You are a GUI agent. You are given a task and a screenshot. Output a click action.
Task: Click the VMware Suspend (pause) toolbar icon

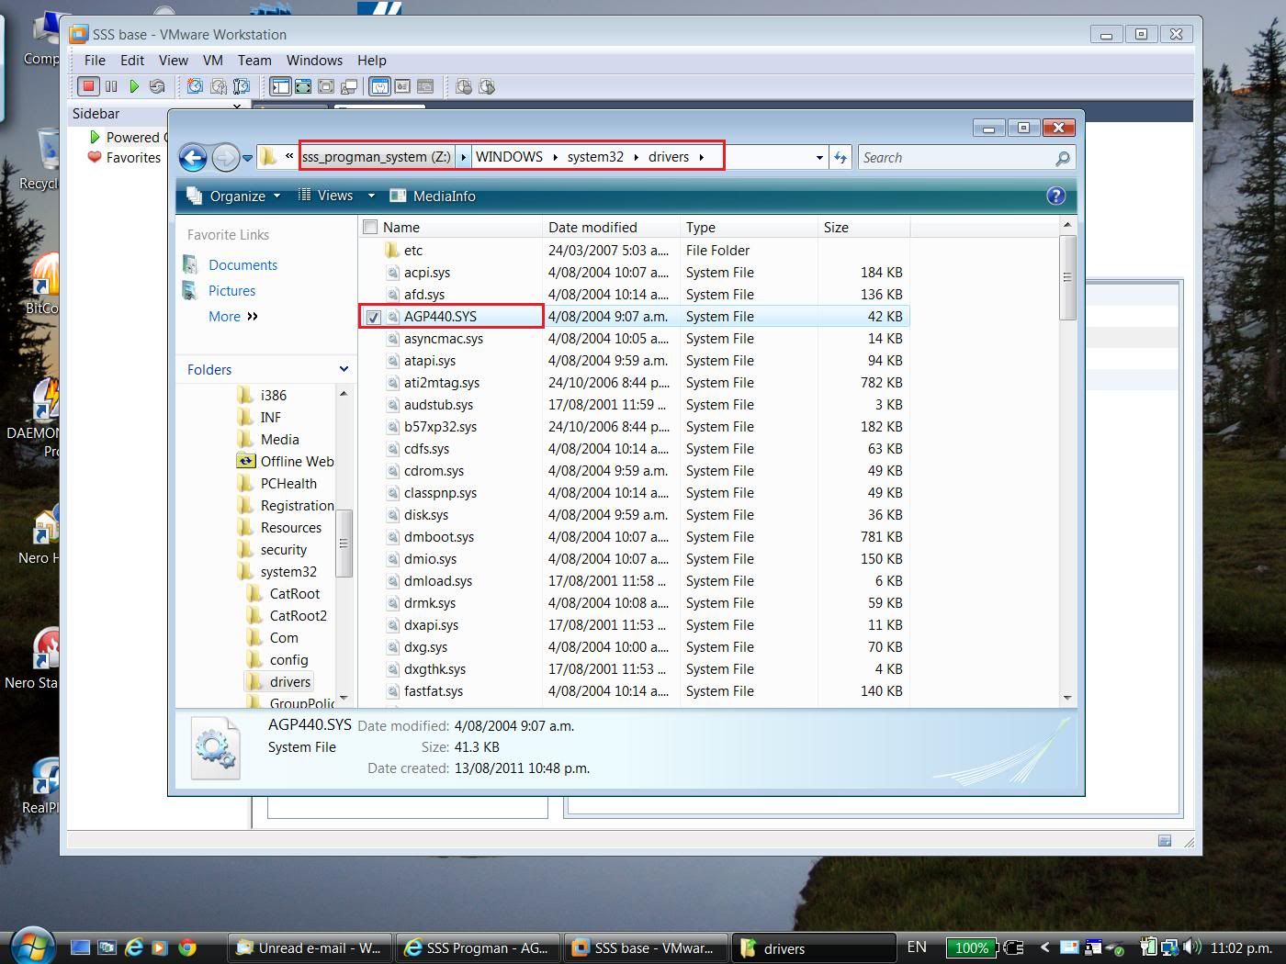point(111,86)
